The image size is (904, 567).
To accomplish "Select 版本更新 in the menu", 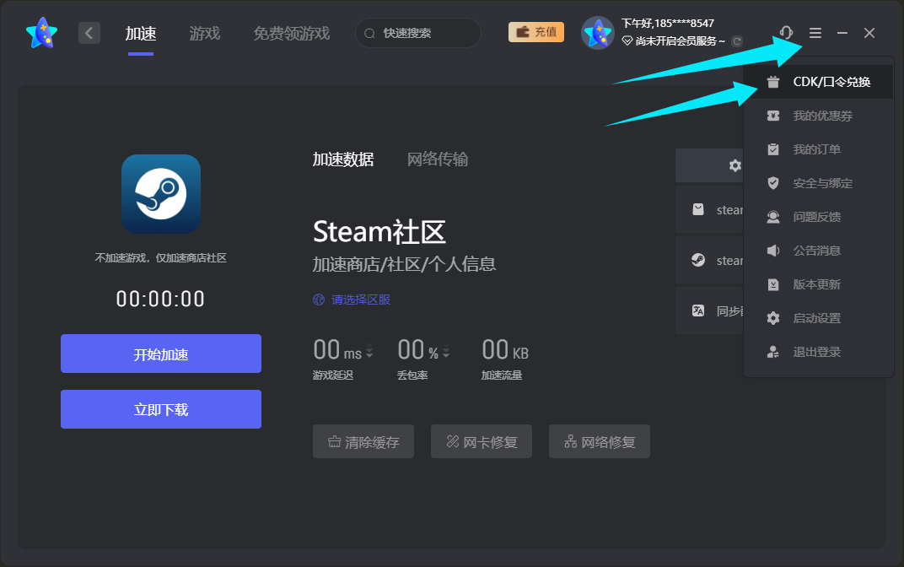I will click(x=818, y=284).
